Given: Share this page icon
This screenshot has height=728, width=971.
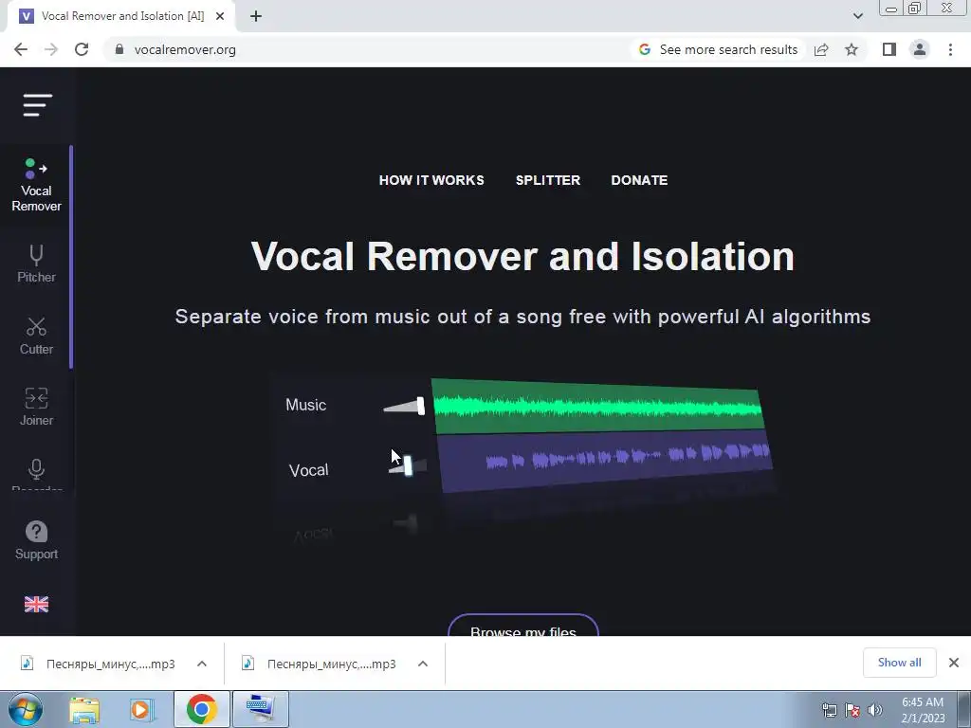Looking at the screenshot, I should click(821, 49).
